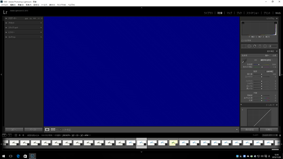Screen dimensions: 283x159
Task: Open the ヘルプ(H) Help menu
Action: click(x=71, y=5)
